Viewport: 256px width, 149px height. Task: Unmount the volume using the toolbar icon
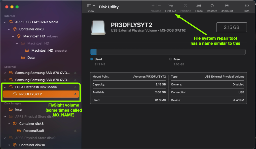click(227, 6)
